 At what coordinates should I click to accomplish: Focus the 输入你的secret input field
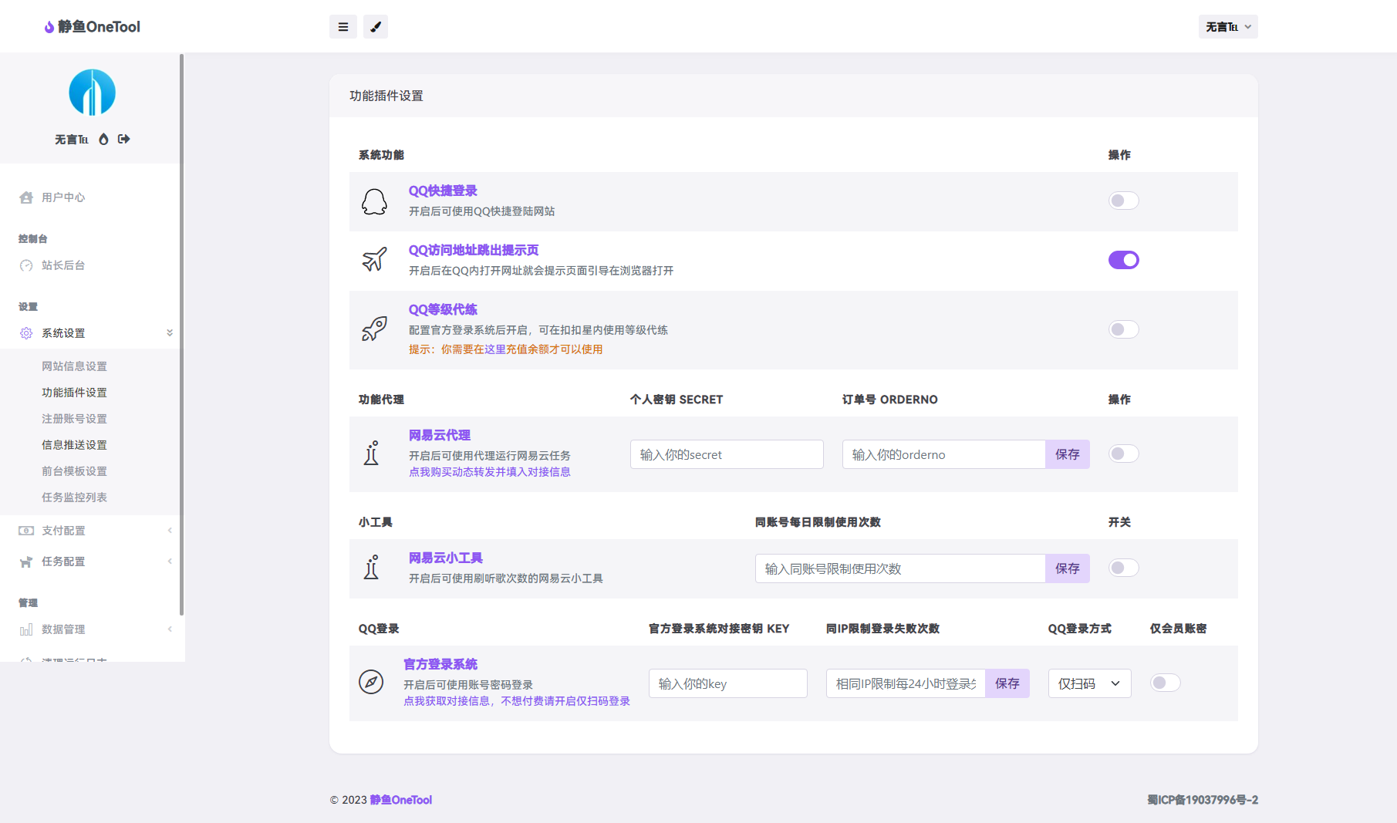point(726,454)
